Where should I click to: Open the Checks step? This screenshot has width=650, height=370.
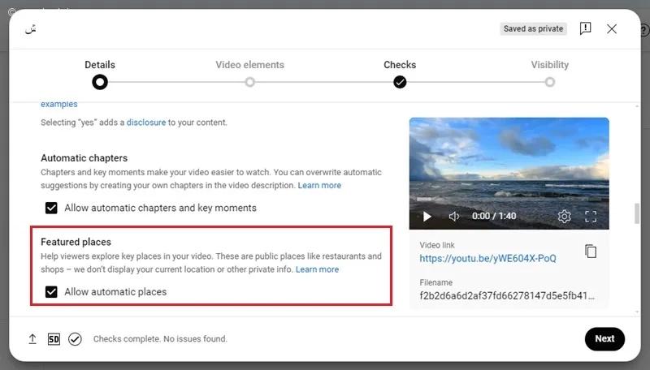pyautogui.click(x=400, y=82)
